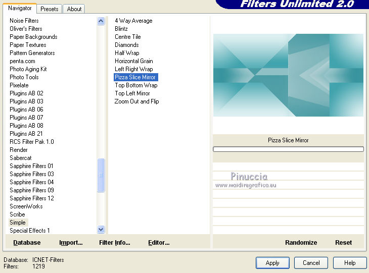The height and width of the screenshot is (273, 369).
Task: Click the Pizza Slice Mirror preview image
Action: pyautogui.click(x=288, y=75)
